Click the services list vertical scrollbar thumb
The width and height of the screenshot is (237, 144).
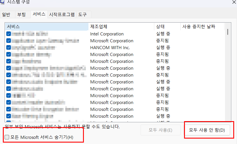click(228, 32)
